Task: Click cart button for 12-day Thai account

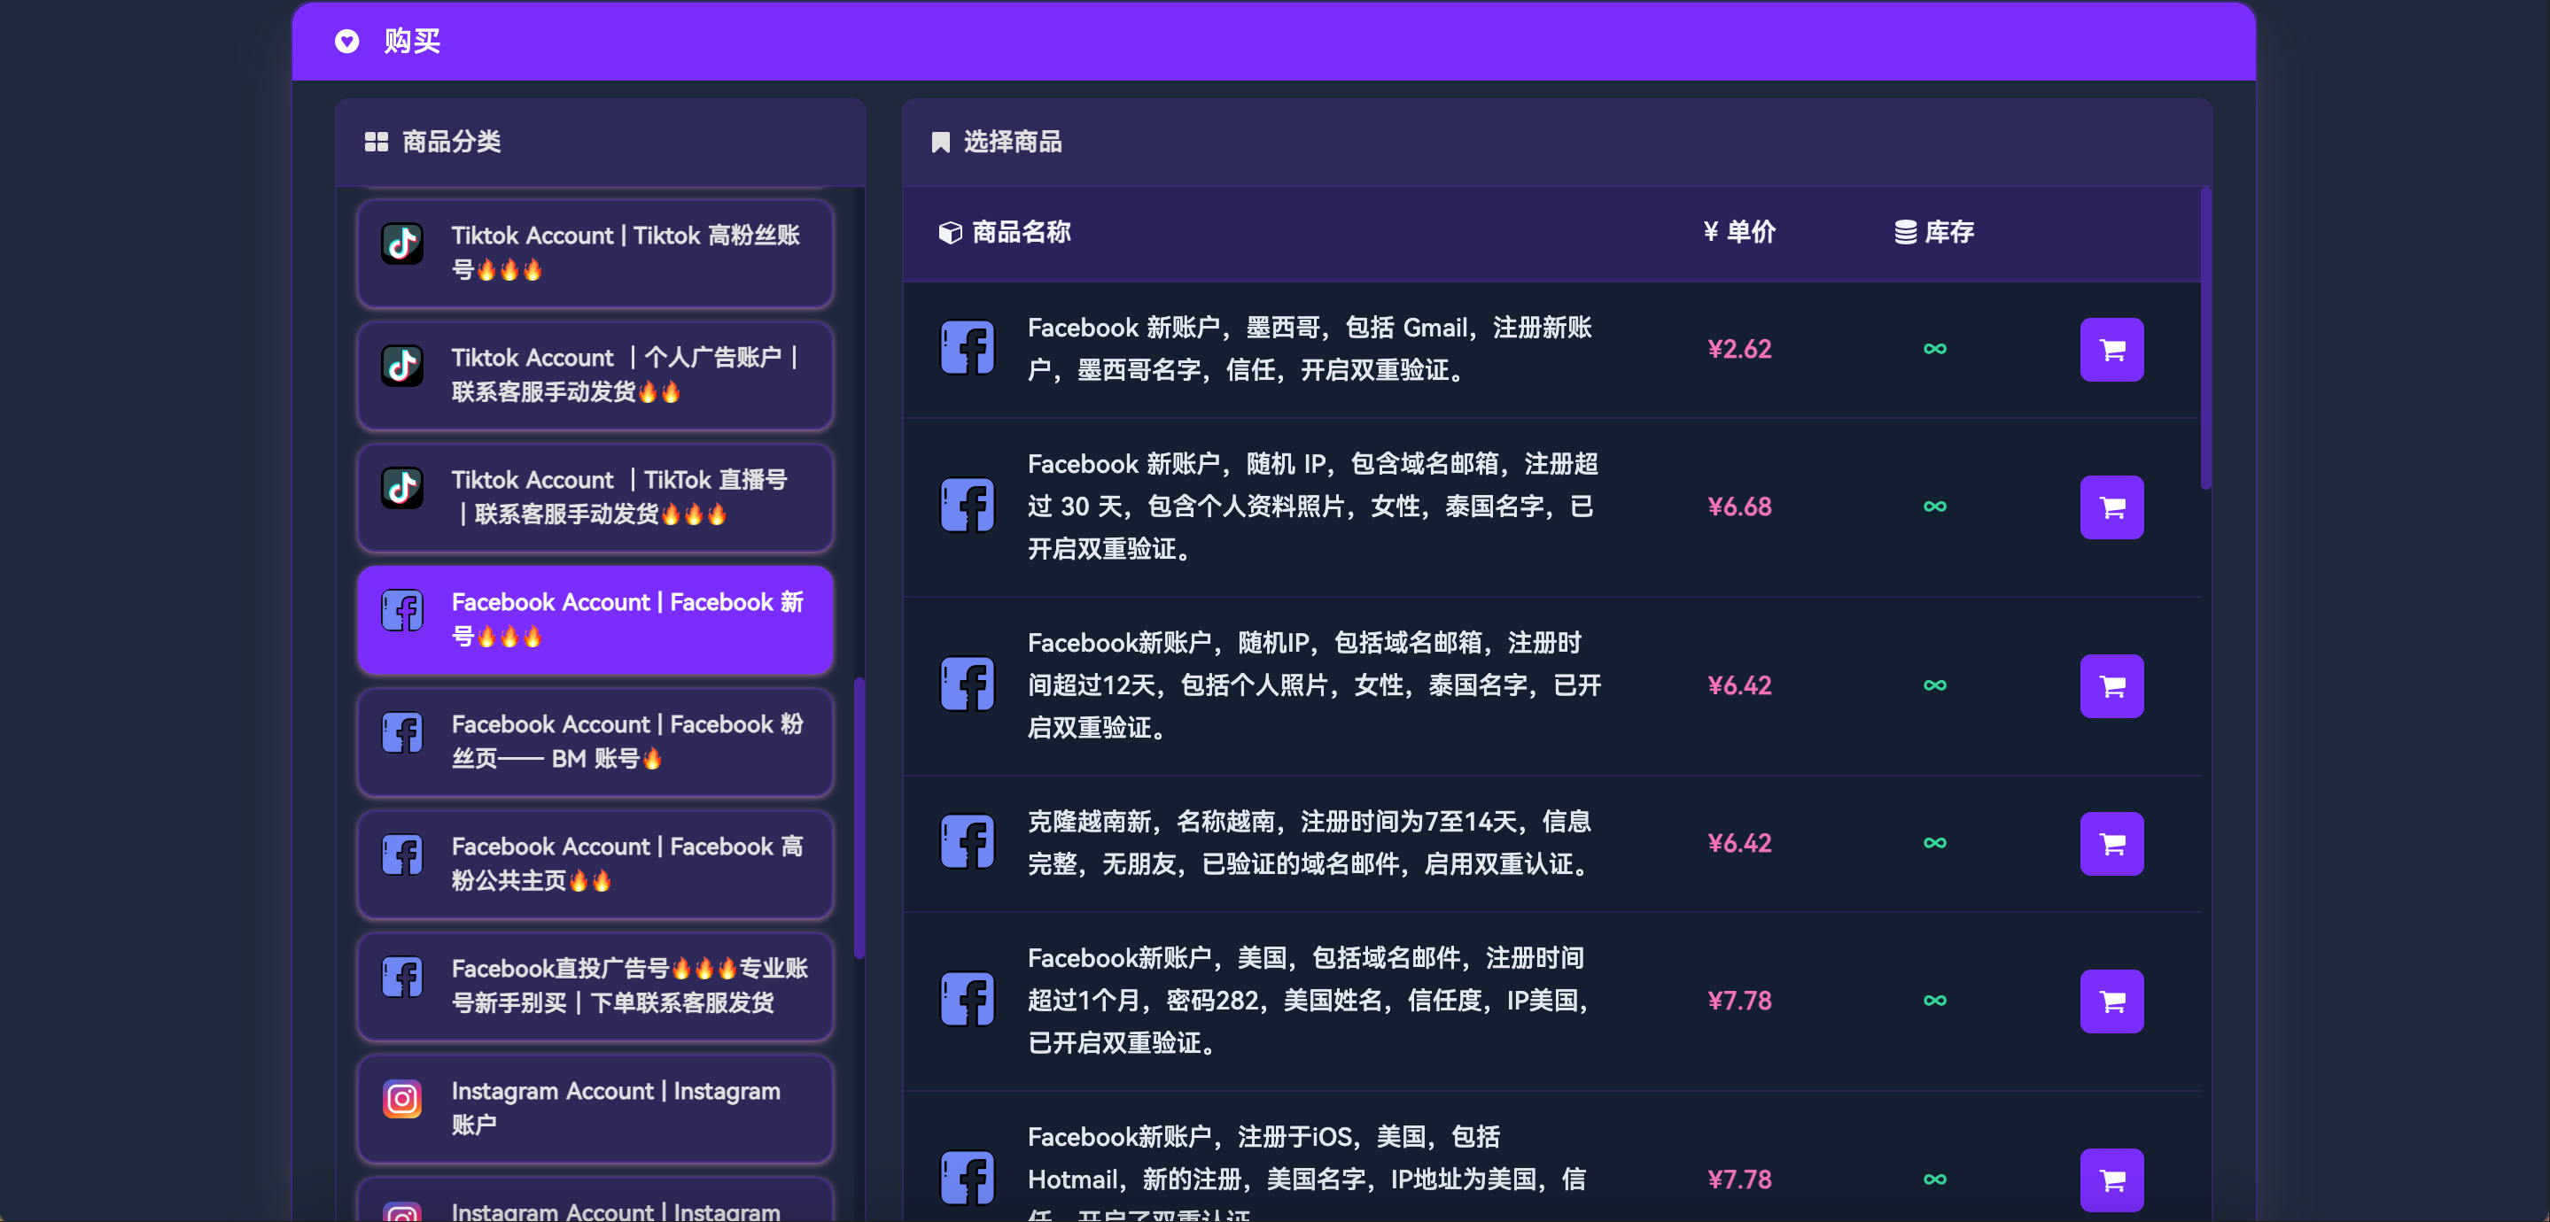Action: coord(2111,685)
